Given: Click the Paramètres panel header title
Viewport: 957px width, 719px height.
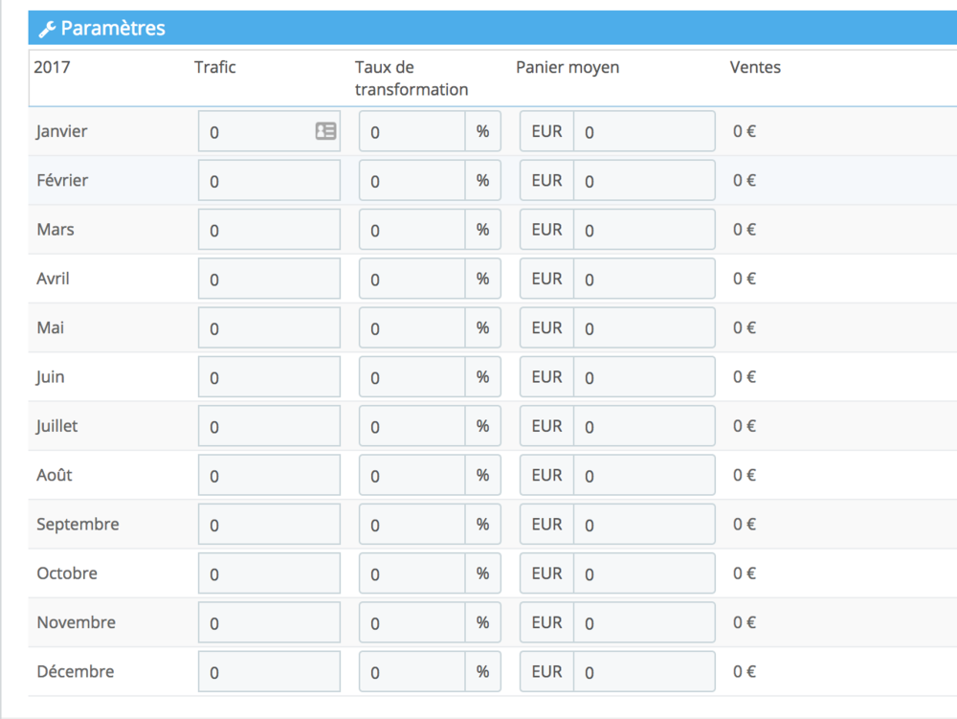Looking at the screenshot, I should pyautogui.click(x=113, y=29).
